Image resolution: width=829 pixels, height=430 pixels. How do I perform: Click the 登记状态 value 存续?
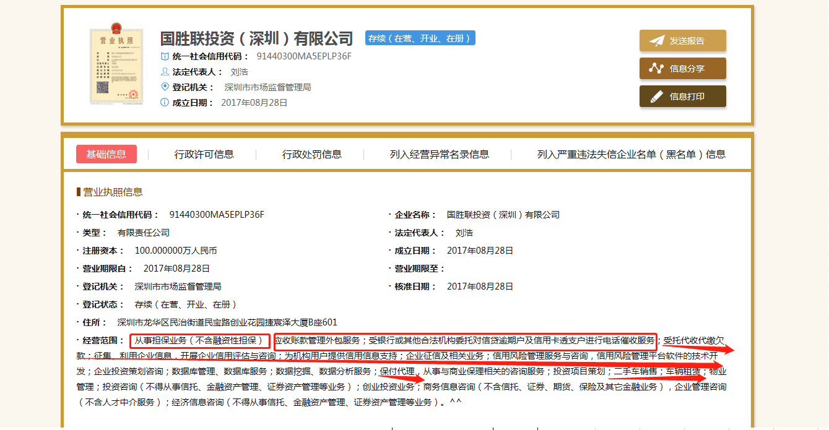tap(186, 304)
